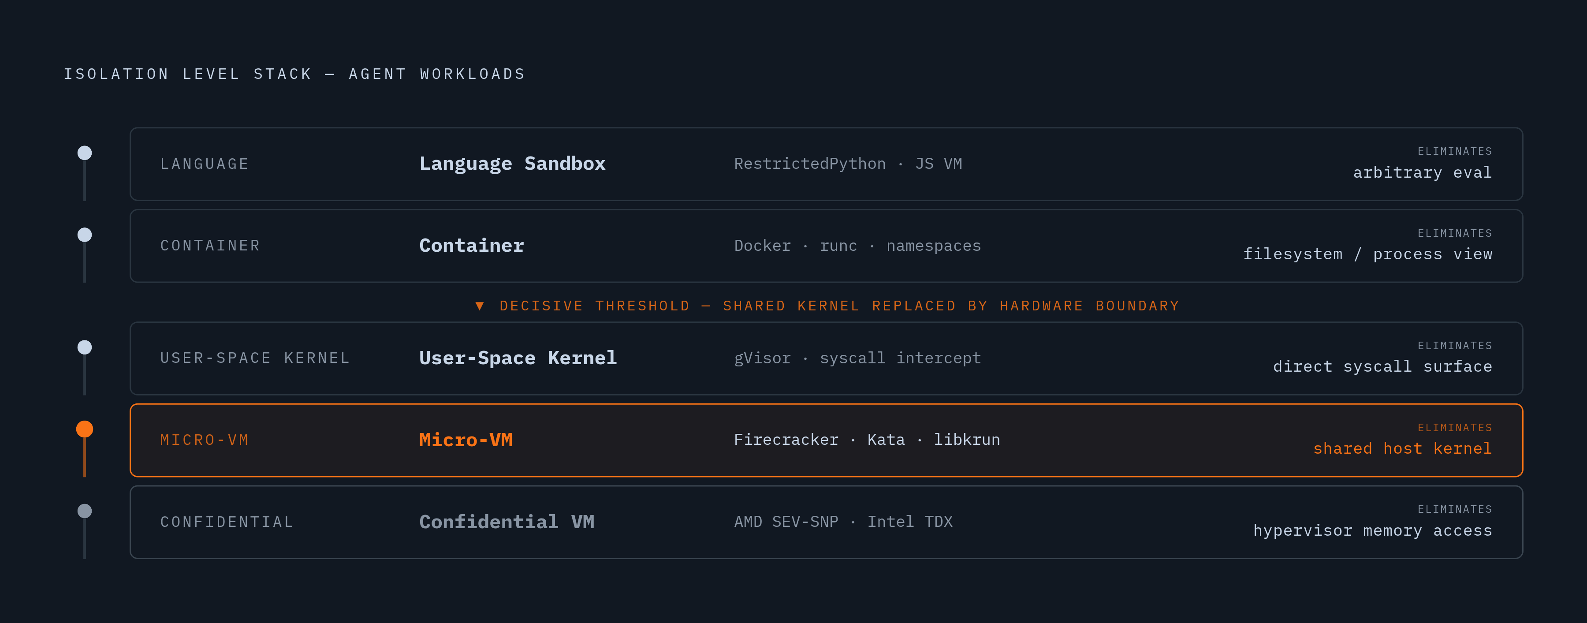Viewport: 1587px width, 623px height.
Task: Click hypervisor memory access text
Action: tap(1373, 530)
